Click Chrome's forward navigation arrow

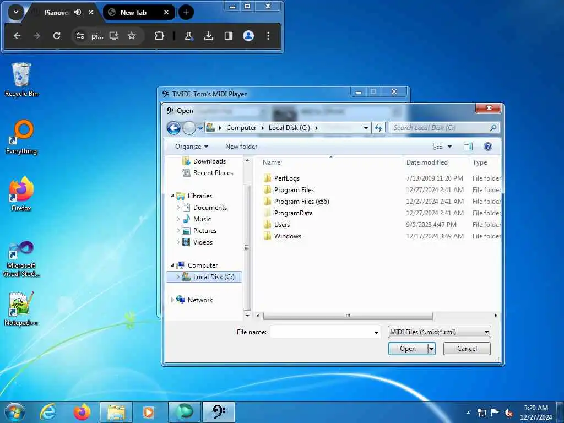click(37, 36)
